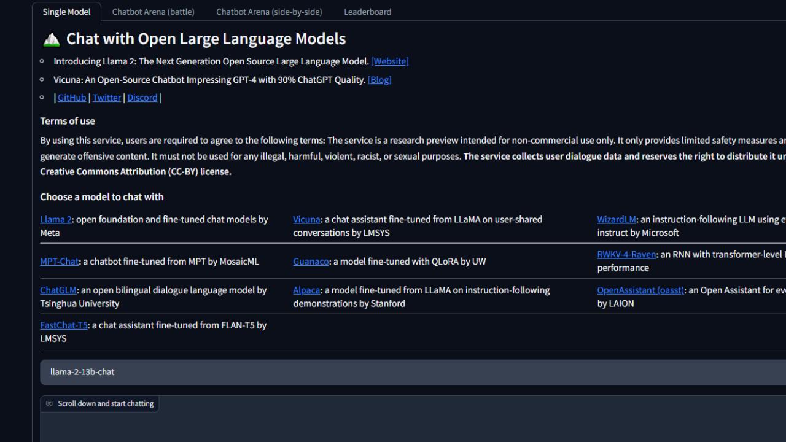786x442 pixels.
Task: Open the FastChat-T5 model link
Action: click(x=64, y=325)
